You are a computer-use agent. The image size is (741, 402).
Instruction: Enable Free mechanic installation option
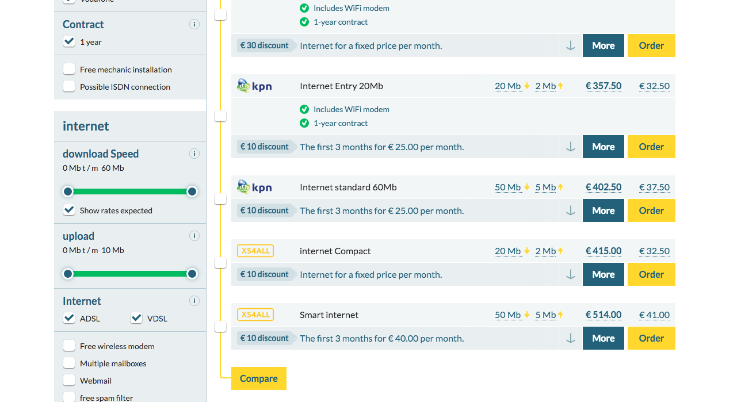tap(69, 69)
